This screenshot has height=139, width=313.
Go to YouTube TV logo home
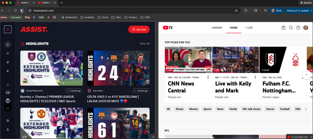pyautogui.click(x=168, y=28)
